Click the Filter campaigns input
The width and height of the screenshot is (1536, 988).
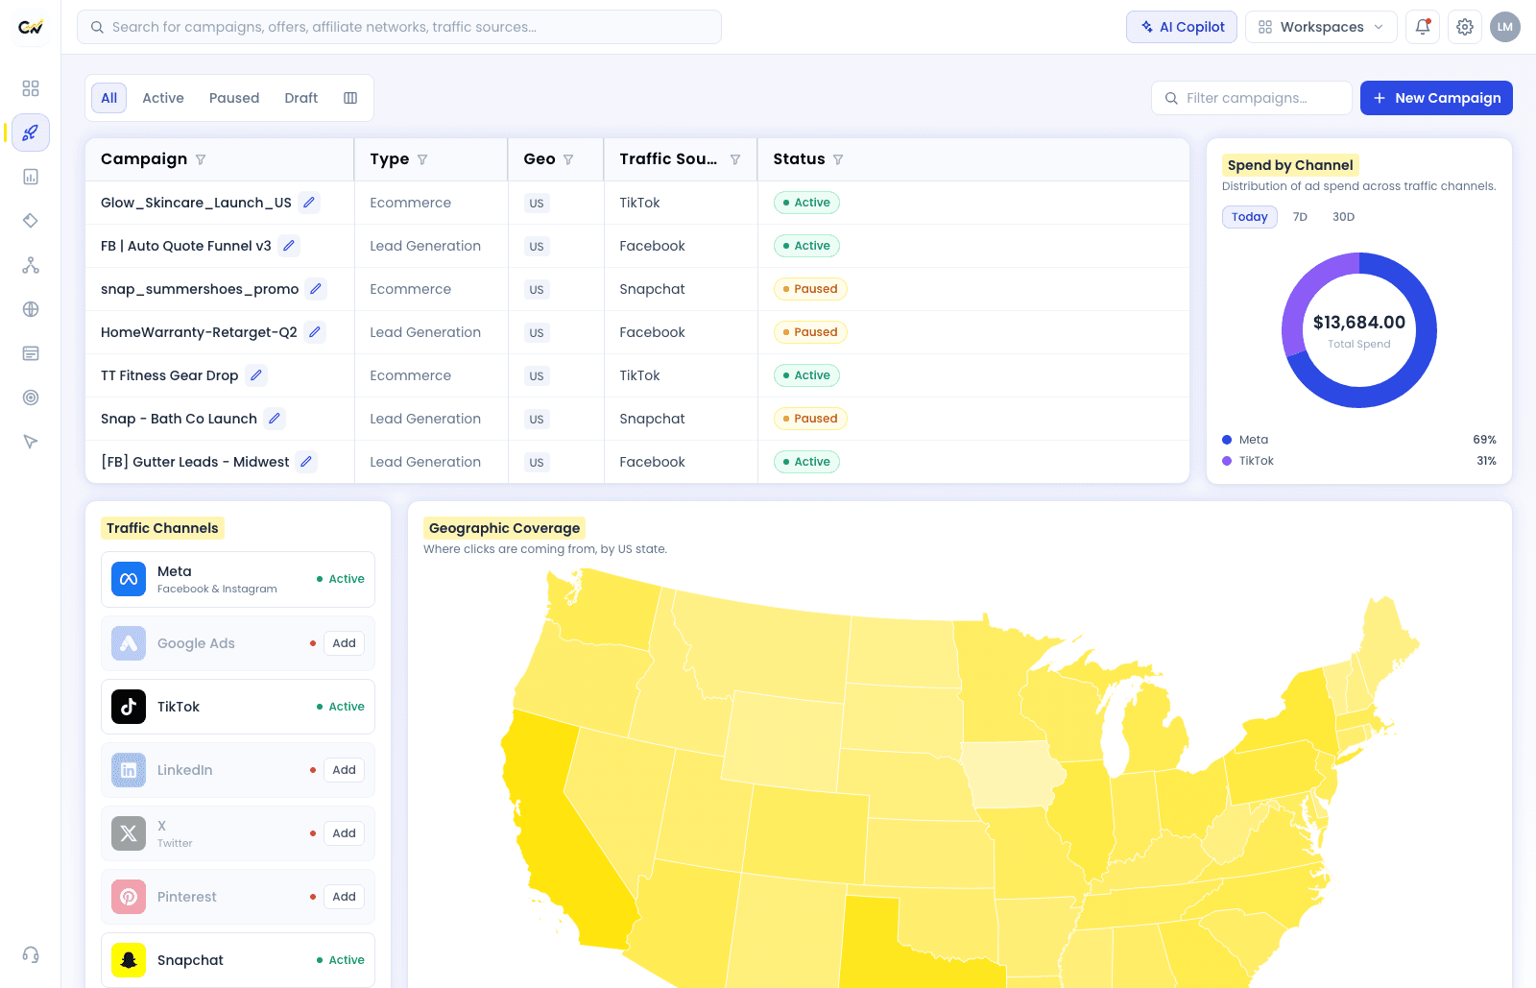(1252, 98)
